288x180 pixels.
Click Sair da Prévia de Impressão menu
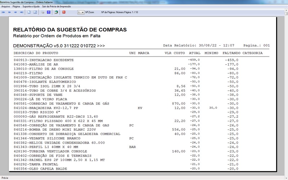coord(57,6)
